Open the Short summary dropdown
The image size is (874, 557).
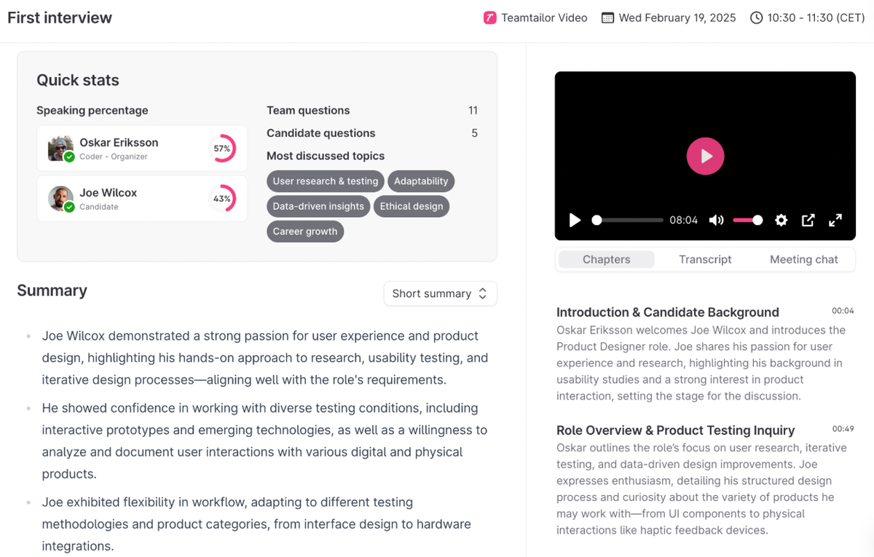pos(440,293)
